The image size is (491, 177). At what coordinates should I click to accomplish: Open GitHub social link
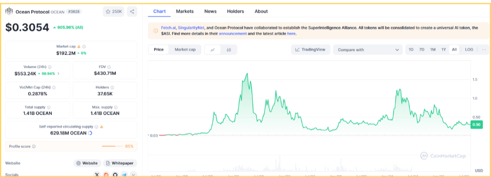pyautogui.click(x=115, y=175)
